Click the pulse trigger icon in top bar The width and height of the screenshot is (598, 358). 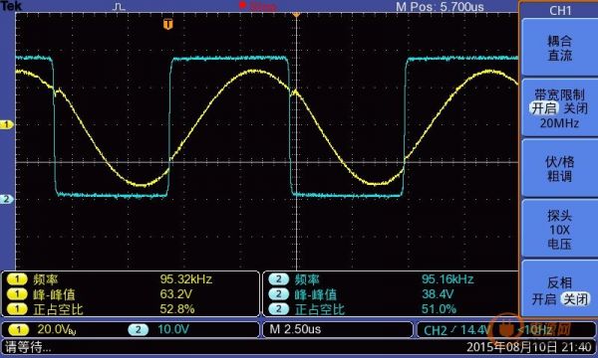tap(119, 7)
